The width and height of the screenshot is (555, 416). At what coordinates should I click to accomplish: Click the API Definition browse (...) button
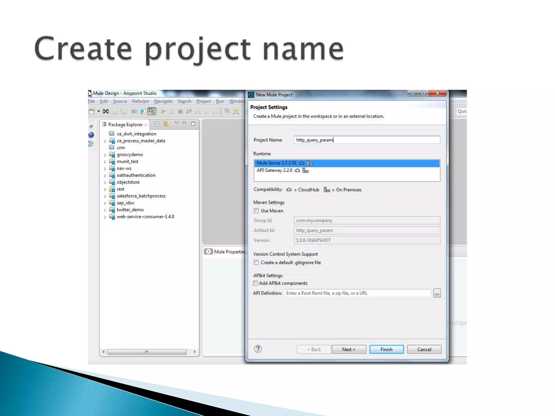pos(437,293)
